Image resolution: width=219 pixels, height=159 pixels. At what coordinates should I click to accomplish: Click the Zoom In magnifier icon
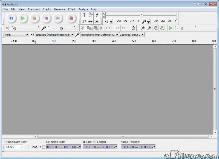point(143,28)
